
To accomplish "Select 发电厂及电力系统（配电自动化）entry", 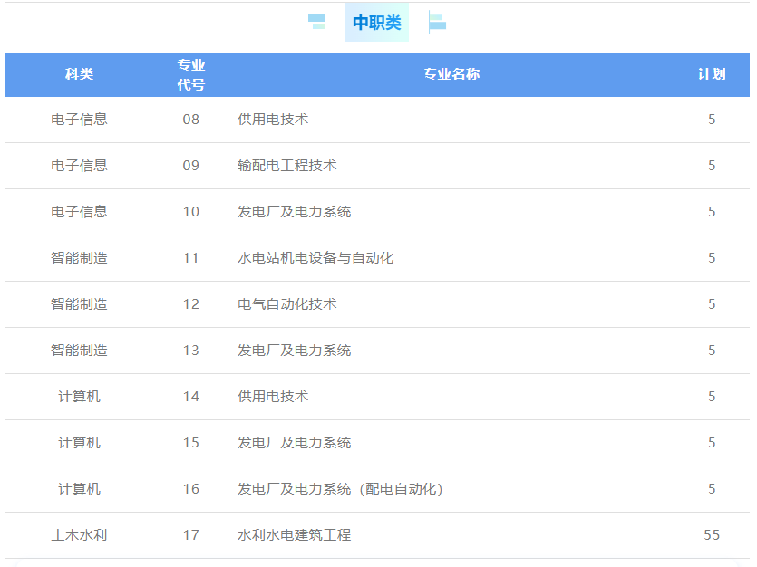I will click(x=340, y=489).
